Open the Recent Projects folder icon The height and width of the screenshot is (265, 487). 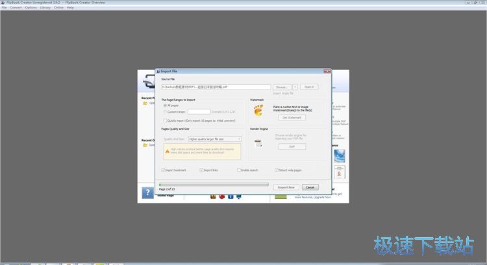145,103
